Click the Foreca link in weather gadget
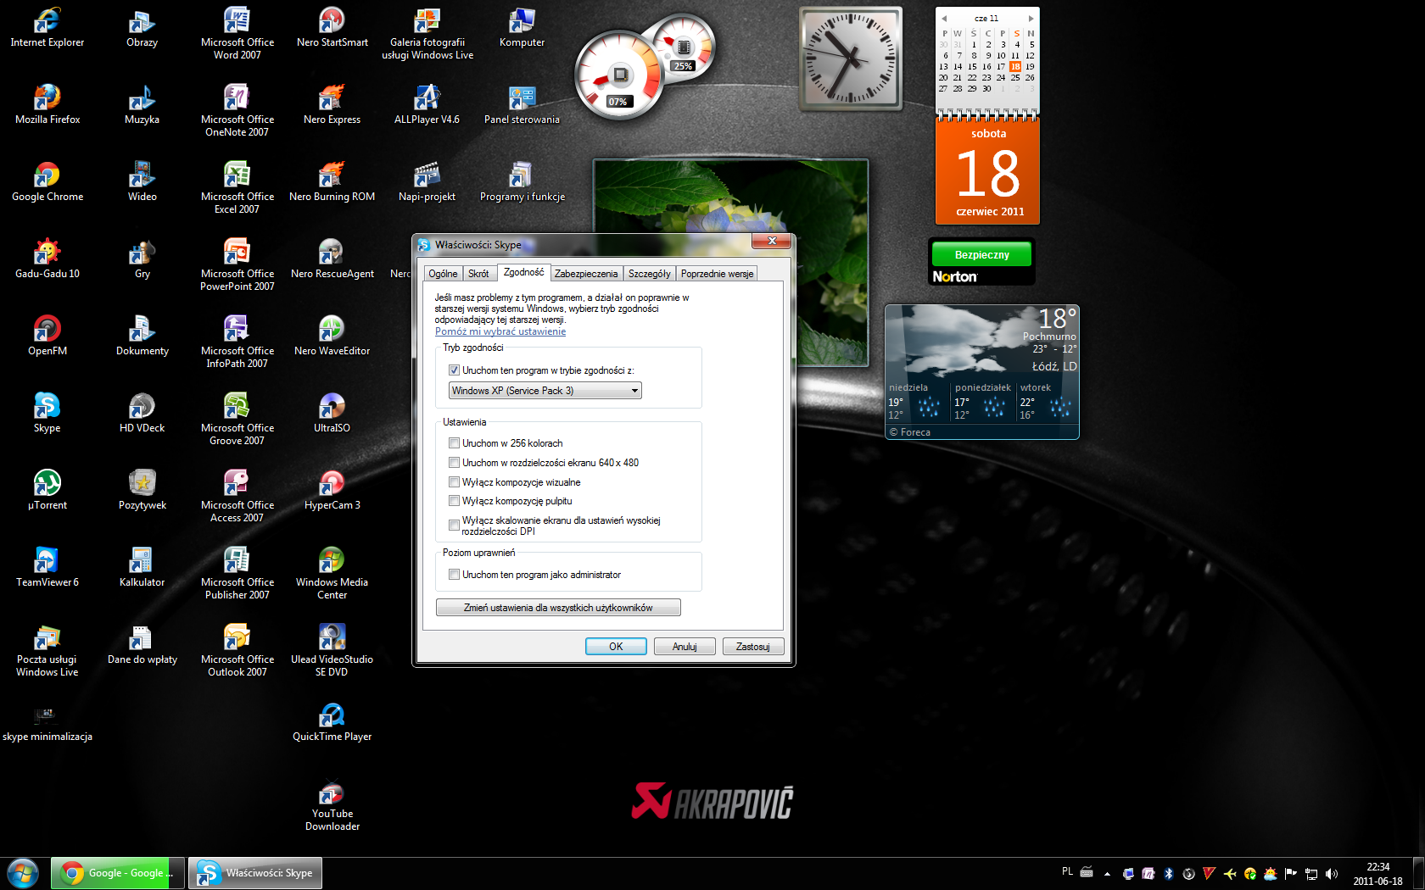Viewport: 1425px width, 890px height. point(910,432)
